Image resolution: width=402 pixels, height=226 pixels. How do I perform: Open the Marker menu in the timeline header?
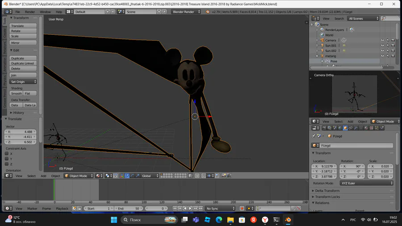(x=32, y=209)
